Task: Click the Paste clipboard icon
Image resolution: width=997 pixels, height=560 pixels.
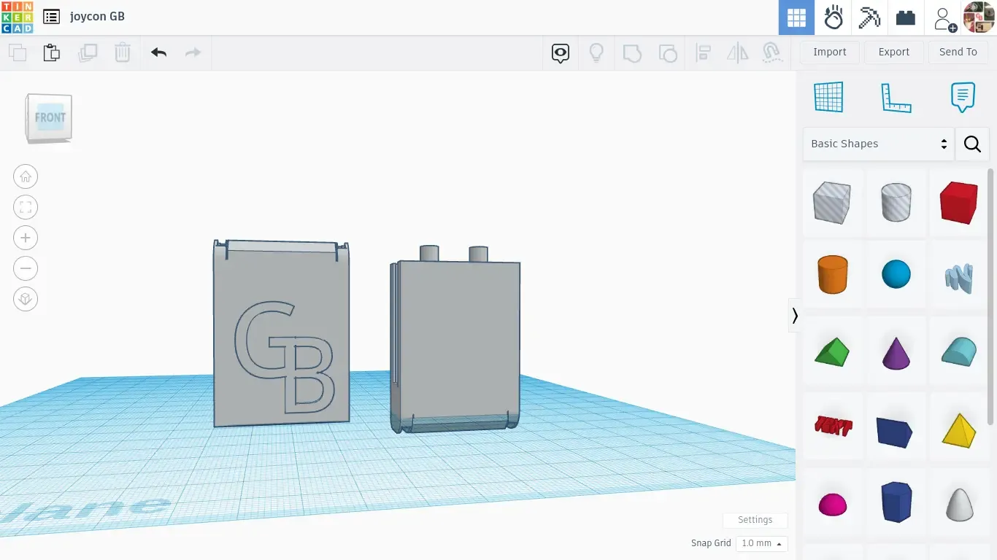Action: [x=51, y=52]
